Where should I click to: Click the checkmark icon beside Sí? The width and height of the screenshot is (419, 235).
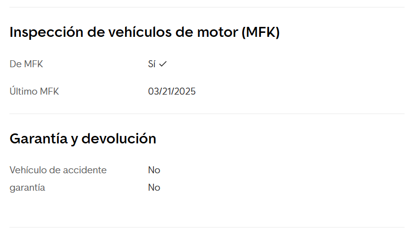(163, 64)
